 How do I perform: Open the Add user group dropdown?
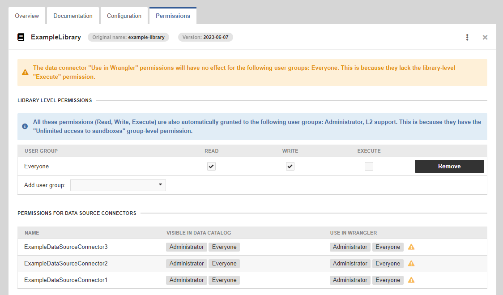click(118, 185)
